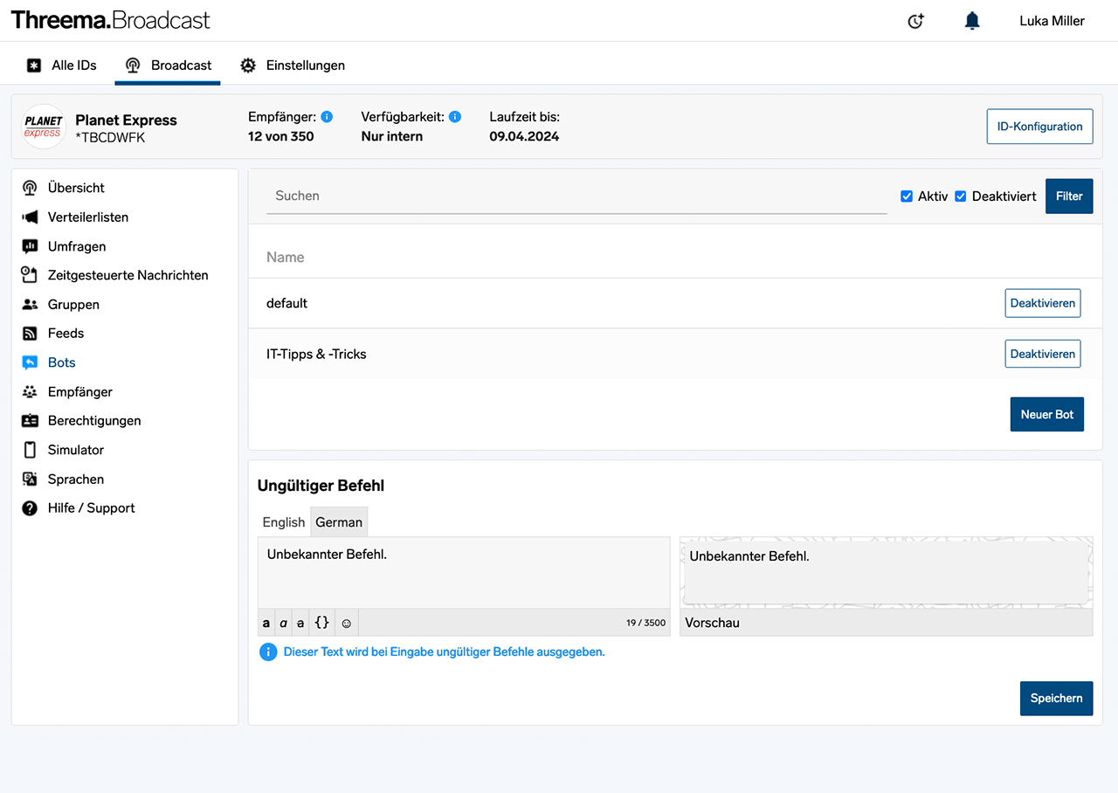Deactivate the default bot
1118x793 pixels.
click(x=1043, y=303)
